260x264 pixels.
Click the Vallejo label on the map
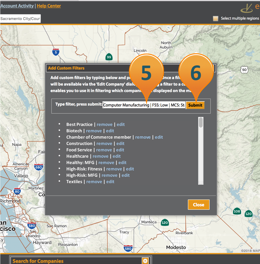click(x=21, y=176)
